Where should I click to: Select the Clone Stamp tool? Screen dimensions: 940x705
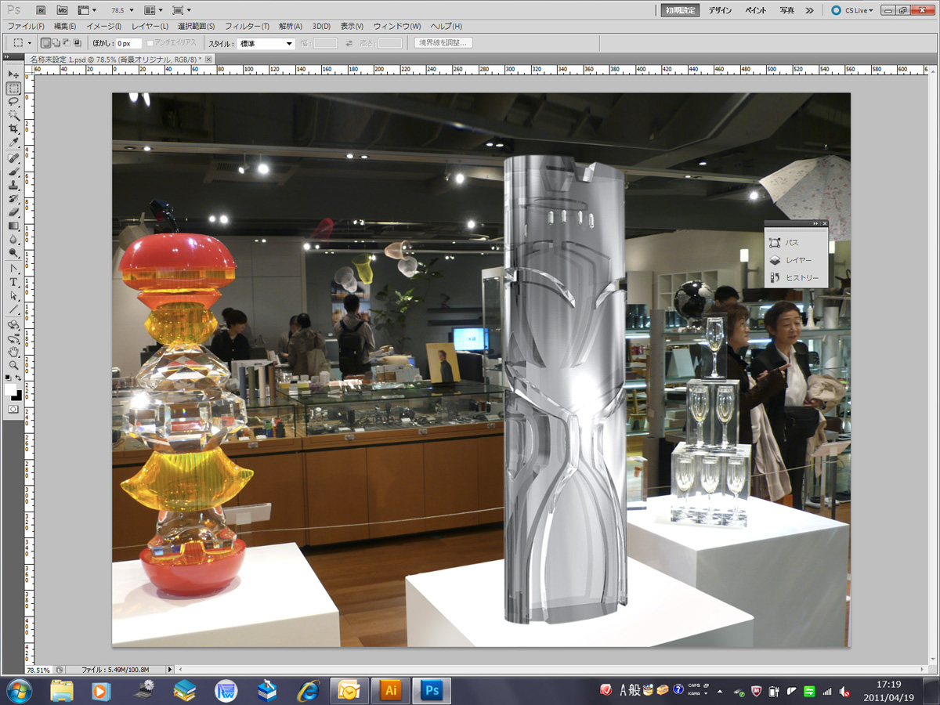coord(13,185)
